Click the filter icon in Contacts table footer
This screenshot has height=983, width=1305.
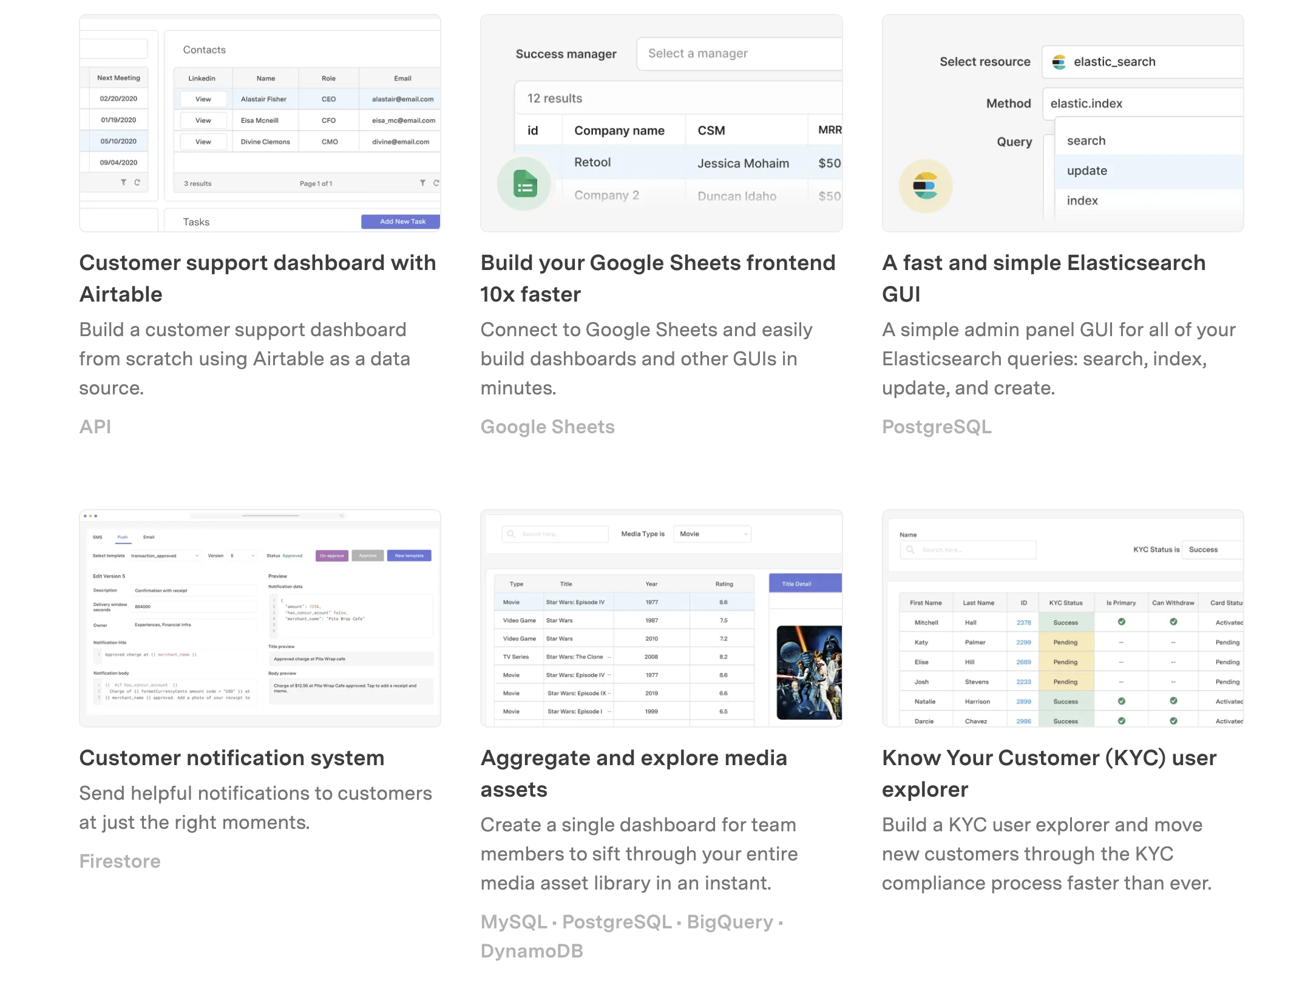click(422, 183)
